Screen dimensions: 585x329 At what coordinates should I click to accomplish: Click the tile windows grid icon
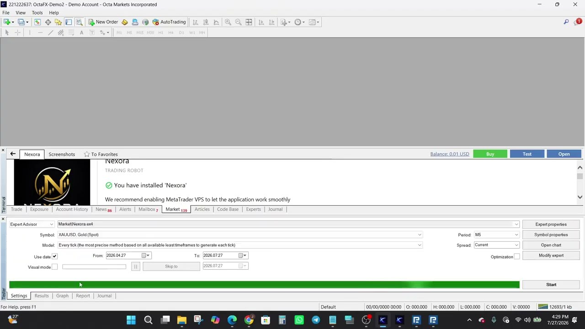(x=249, y=22)
